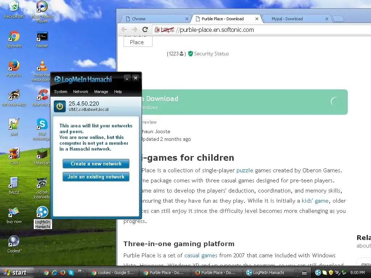Screen dimensions: 371x278
Task: Click the Start button
Action: point(16,273)
